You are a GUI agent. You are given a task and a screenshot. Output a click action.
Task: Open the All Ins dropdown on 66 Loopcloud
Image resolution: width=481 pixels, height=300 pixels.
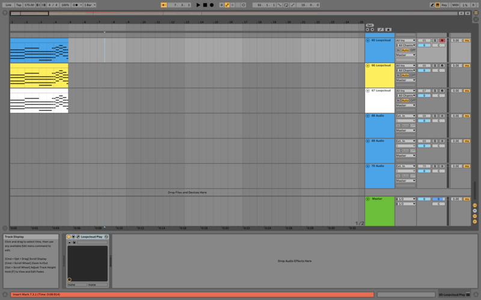pyautogui.click(x=405, y=65)
